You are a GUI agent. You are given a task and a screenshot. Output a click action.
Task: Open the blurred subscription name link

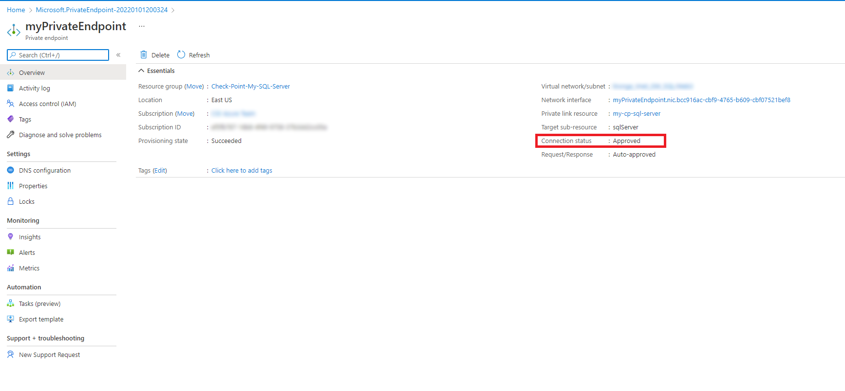click(233, 113)
